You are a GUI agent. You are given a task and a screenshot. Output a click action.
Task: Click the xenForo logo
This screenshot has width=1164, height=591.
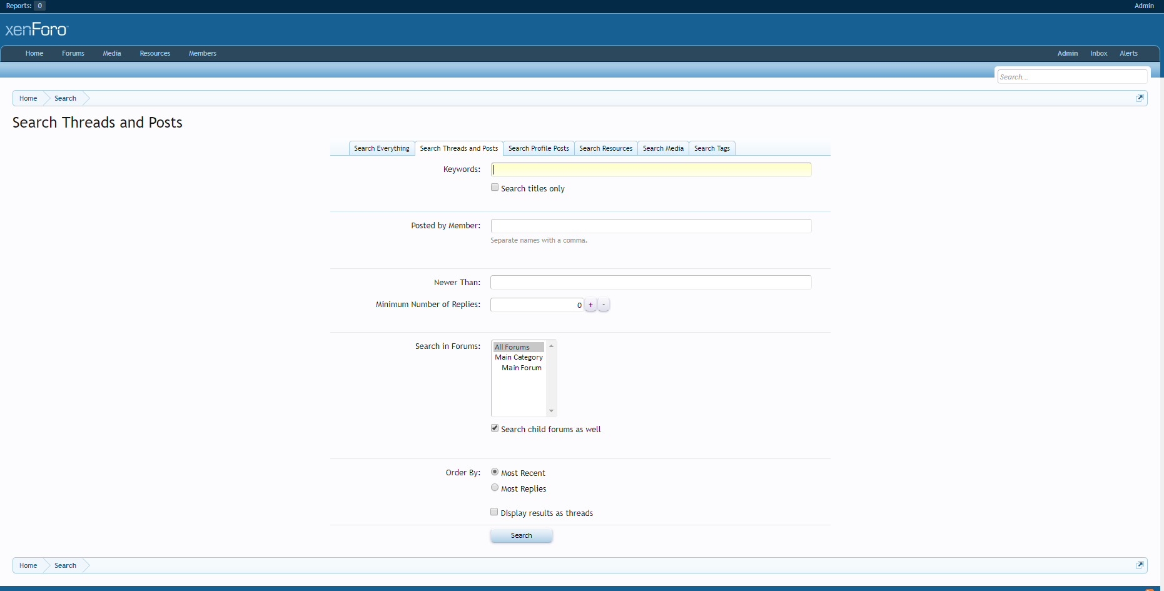click(36, 29)
